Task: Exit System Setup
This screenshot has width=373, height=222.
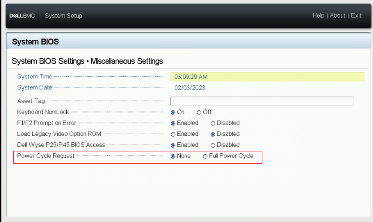Action: click(x=356, y=15)
